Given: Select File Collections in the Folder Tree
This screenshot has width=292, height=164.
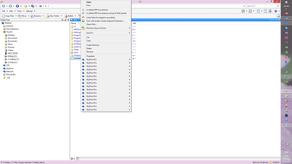Looking at the screenshot, I should click(12, 29).
